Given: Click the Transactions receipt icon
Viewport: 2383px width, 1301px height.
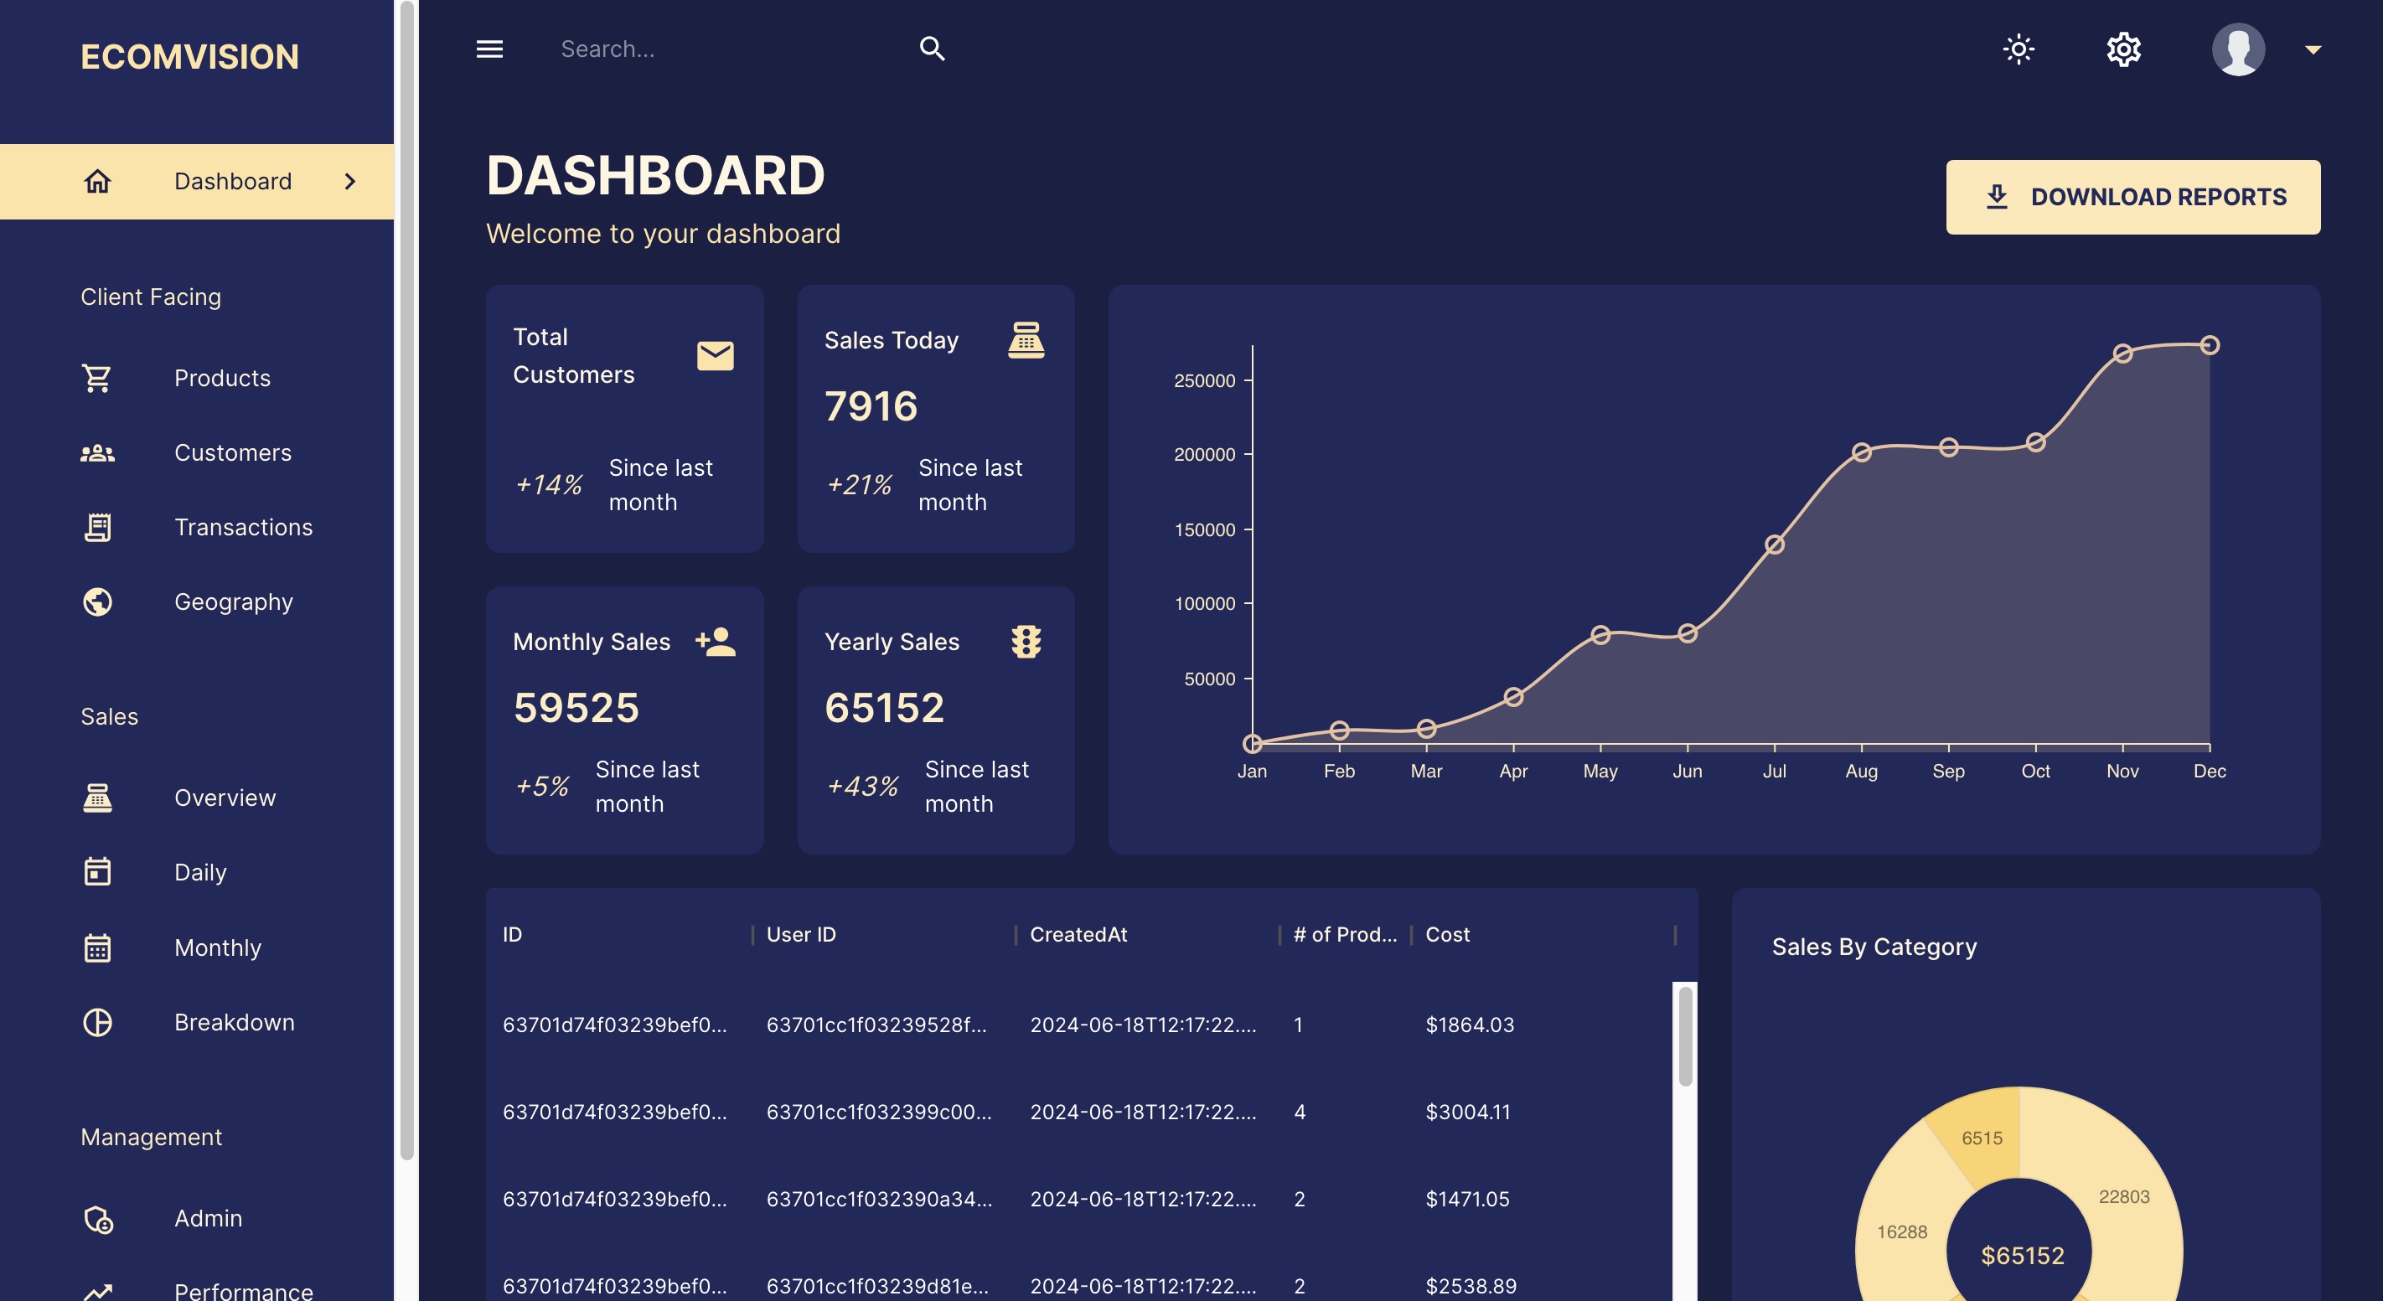Looking at the screenshot, I should click(x=97, y=527).
